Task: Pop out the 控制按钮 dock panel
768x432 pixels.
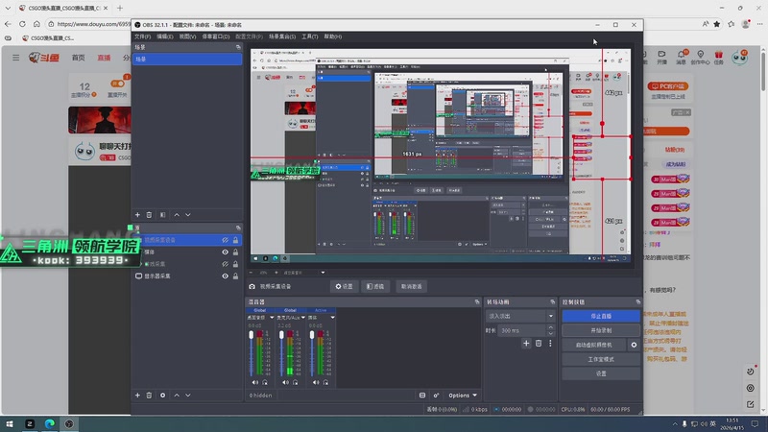Action: [637, 301]
